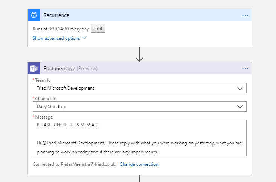Image resolution: width=276 pixels, height=182 pixels.
Task: Click Edit button for recurrence schedule
Action: coord(98,29)
